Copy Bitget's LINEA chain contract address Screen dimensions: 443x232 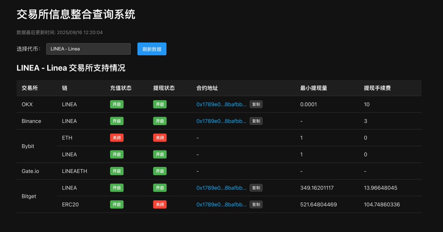pyautogui.click(x=256, y=188)
